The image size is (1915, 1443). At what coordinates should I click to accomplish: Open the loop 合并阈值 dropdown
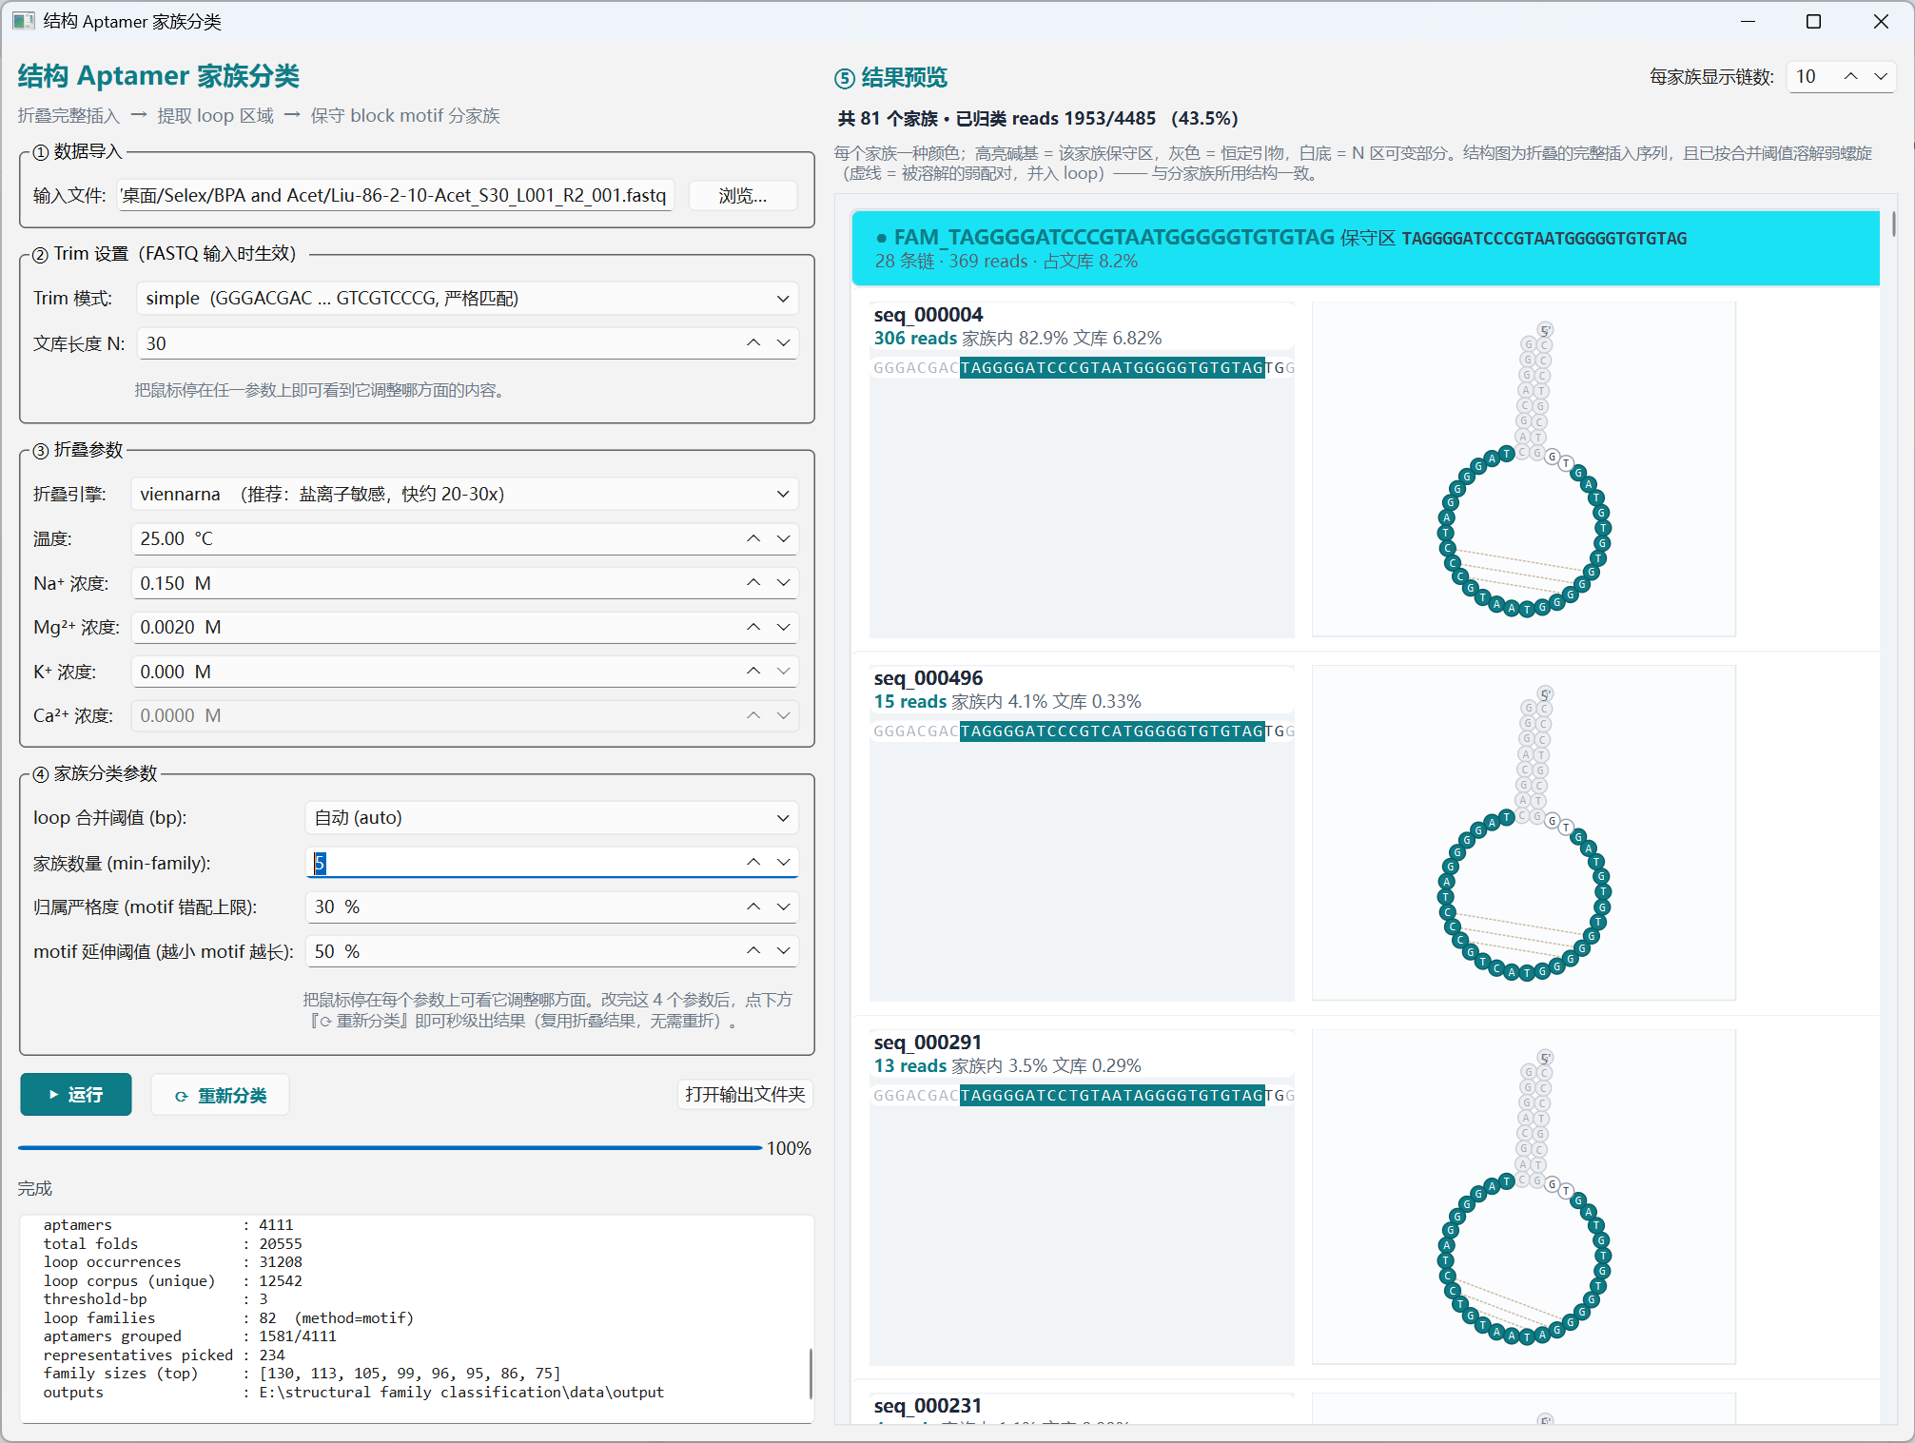(552, 818)
